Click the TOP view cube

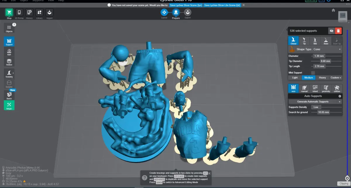(x=343, y=16)
